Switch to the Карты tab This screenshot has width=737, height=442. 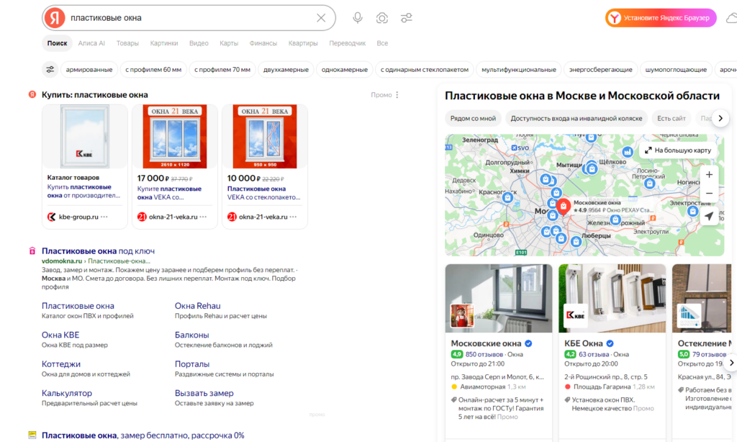coord(229,43)
